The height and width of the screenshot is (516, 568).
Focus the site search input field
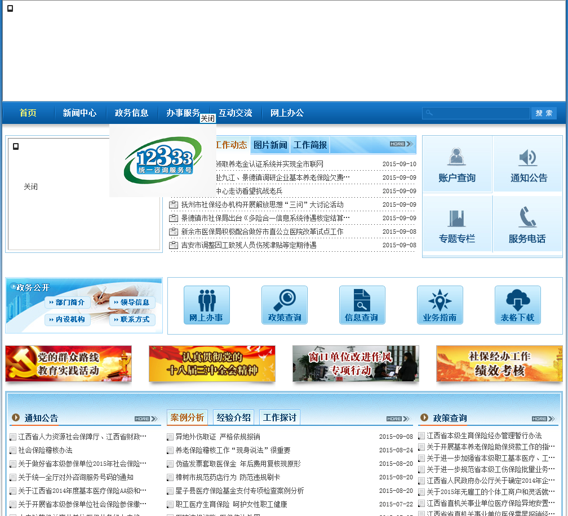pos(476,113)
